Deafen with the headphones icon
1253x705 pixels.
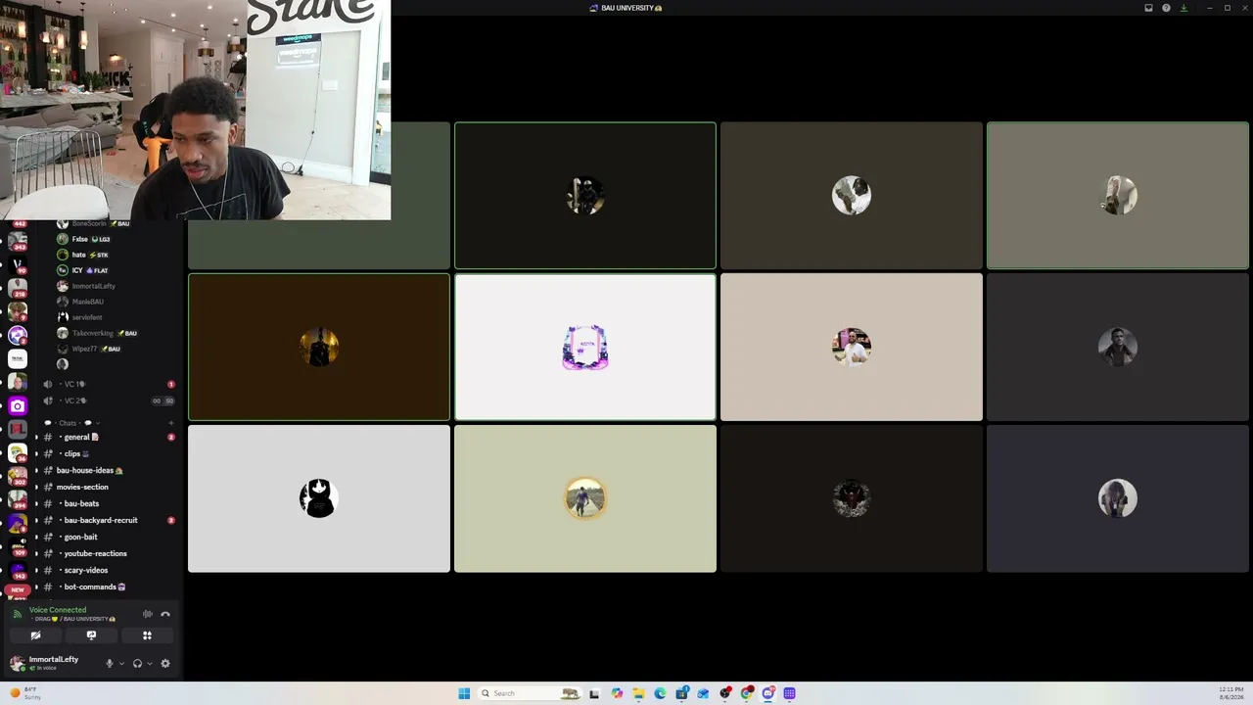click(137, 663)
